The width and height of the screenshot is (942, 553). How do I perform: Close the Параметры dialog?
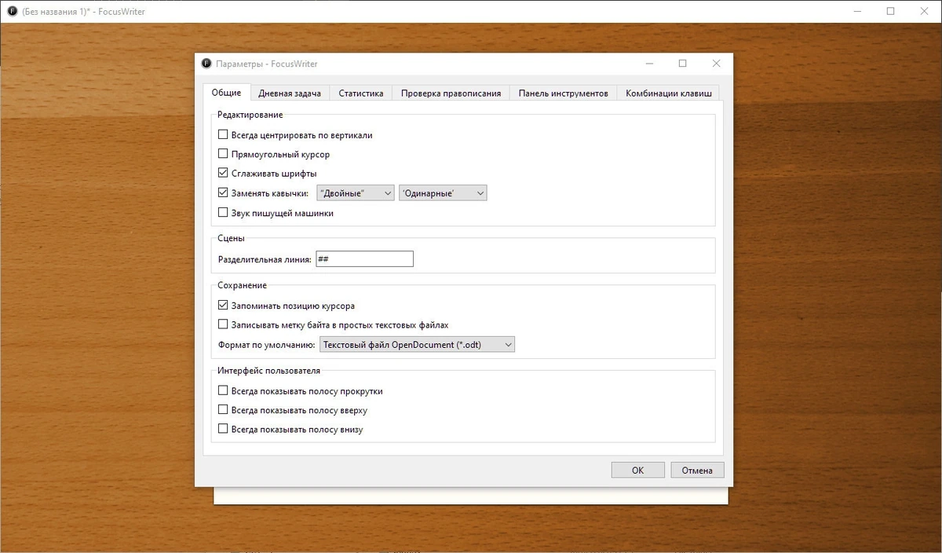716,64
